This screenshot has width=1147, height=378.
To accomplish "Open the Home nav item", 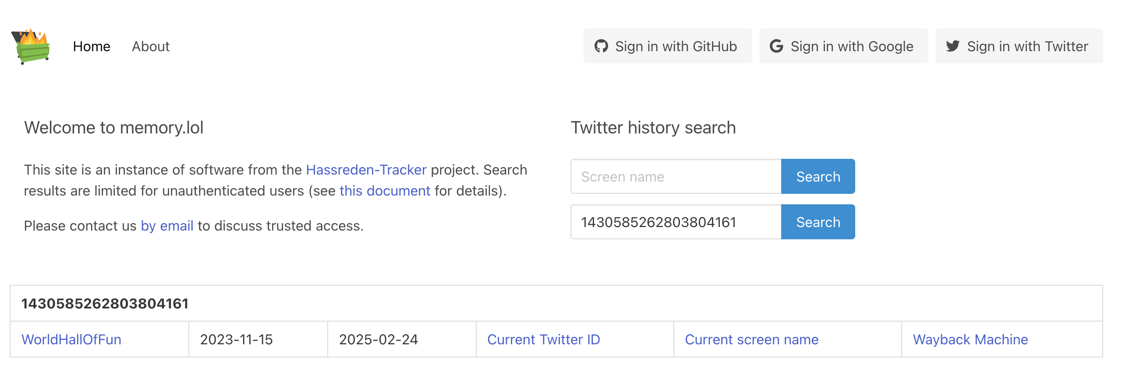I will 91,46.
